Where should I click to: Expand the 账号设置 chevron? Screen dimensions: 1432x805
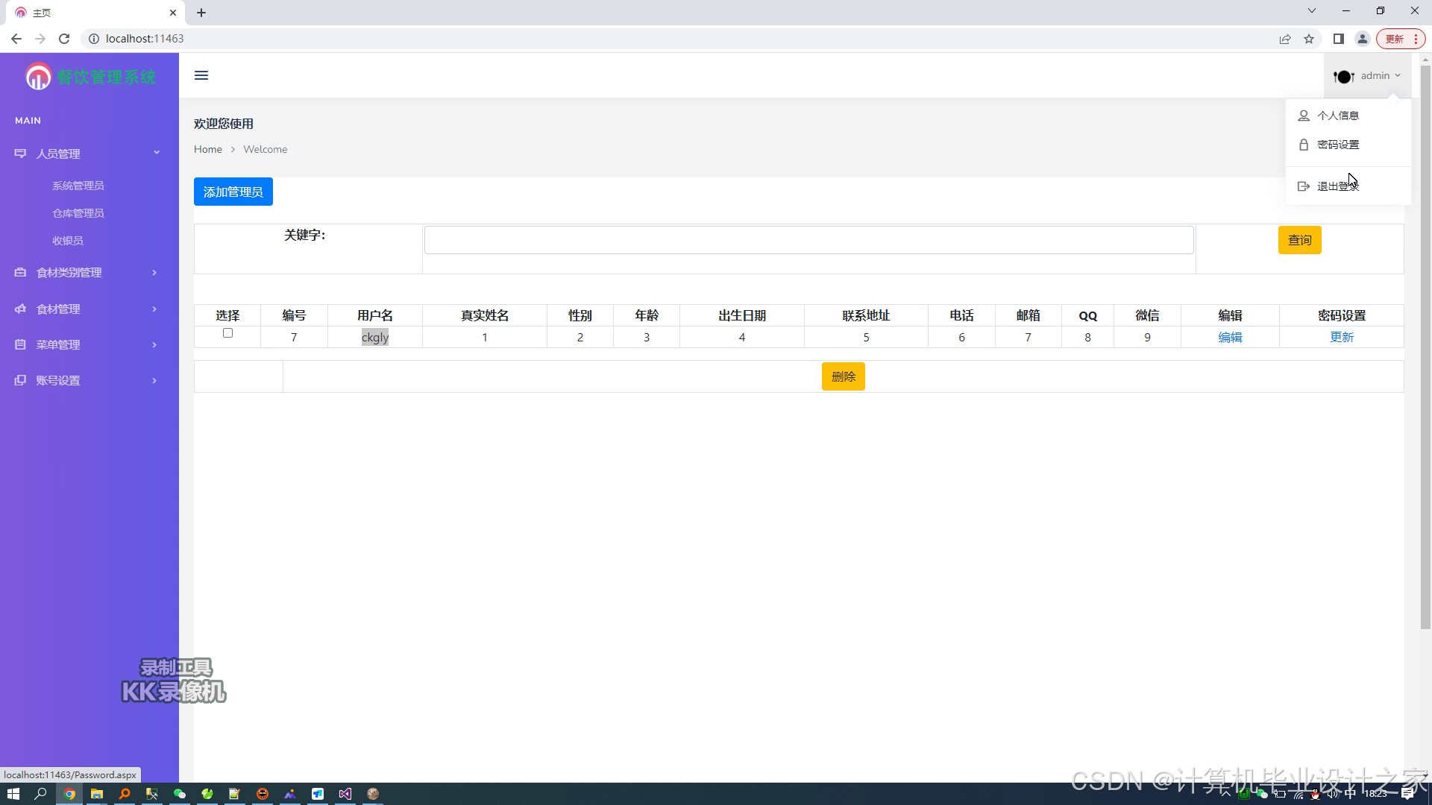tap(154, 380)
